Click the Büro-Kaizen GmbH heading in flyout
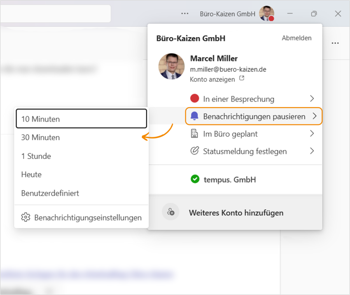Viewport: 350px width, 295px height. coord(191,38)
